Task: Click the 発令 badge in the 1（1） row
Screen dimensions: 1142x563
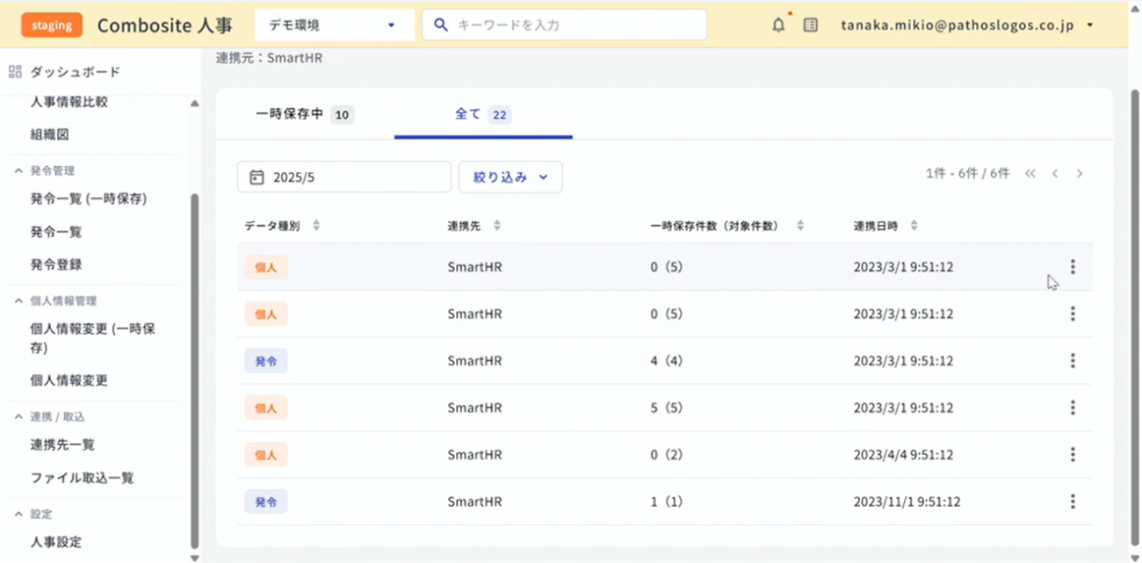Action: pyautogui.click(x=266, y=502)
